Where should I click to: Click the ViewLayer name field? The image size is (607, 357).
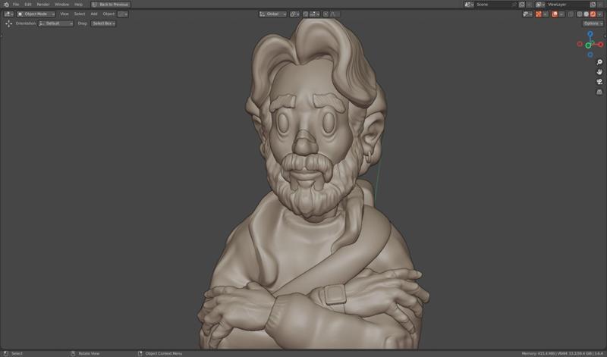click(567, 5)
